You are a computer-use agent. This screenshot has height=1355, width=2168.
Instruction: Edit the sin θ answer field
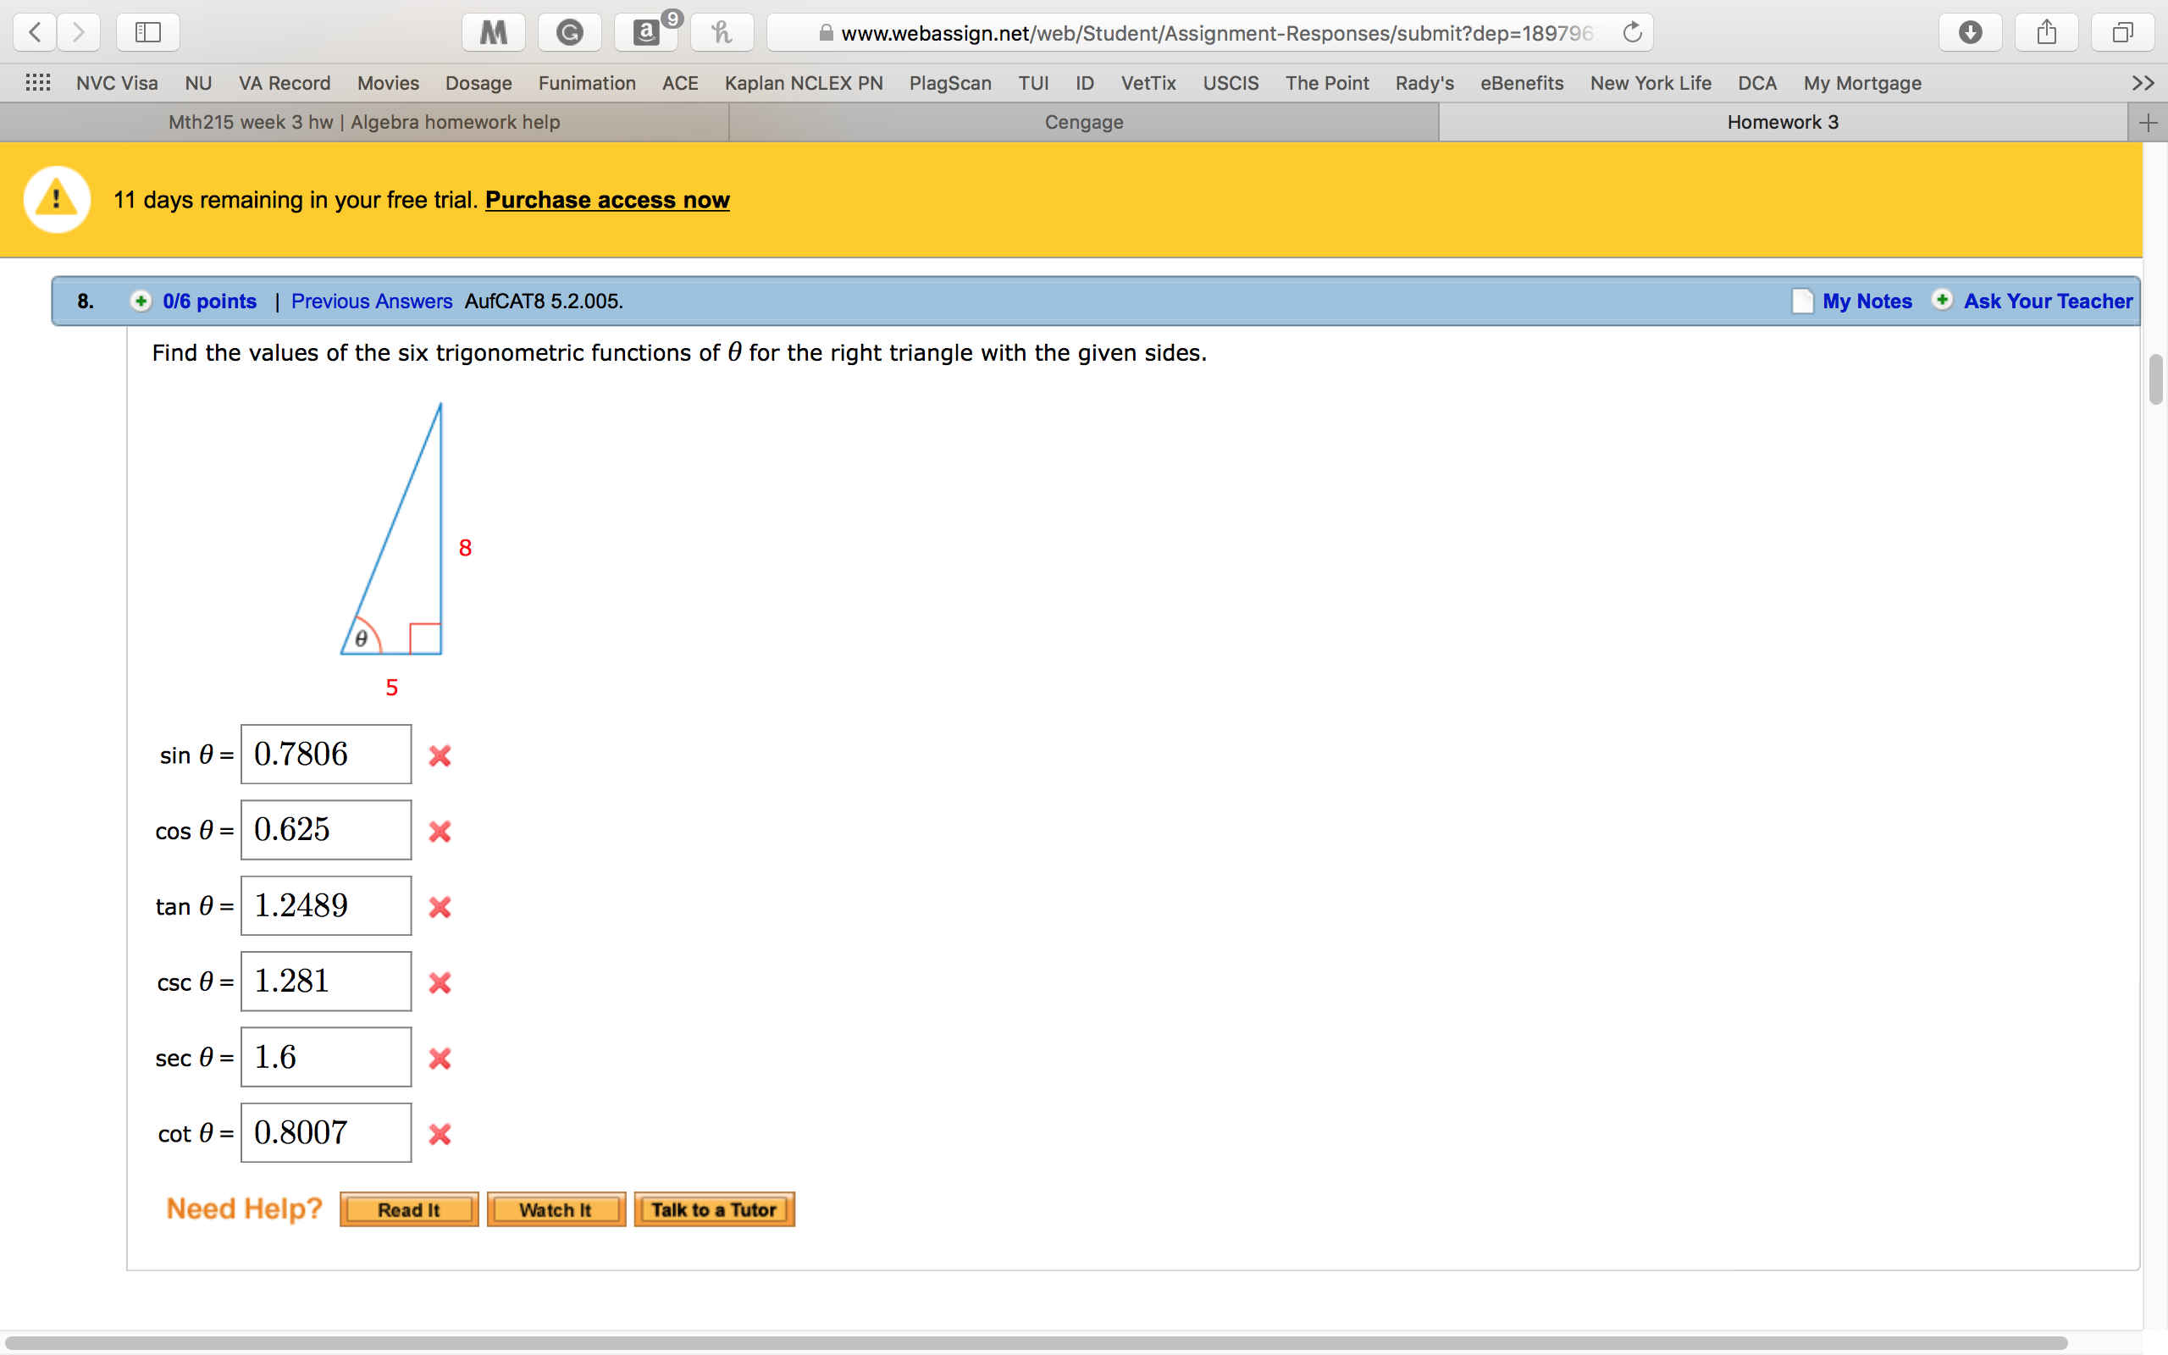click(x=326, y=755)
